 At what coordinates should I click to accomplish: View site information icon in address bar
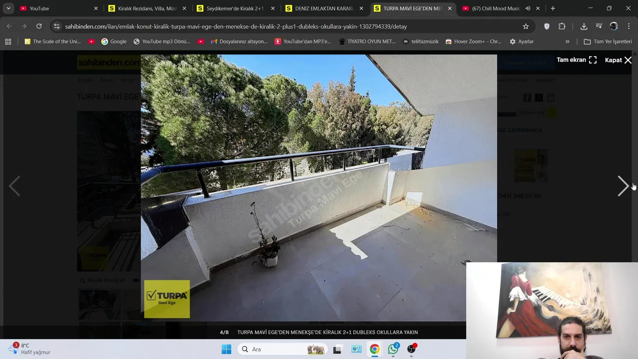(x=56, y=26)
